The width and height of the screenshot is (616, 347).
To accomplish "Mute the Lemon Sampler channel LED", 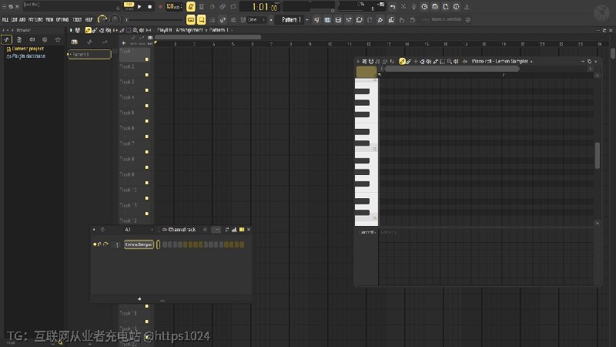I will click(x=95, y=244).
